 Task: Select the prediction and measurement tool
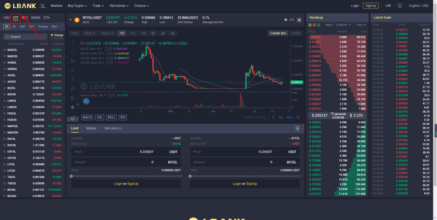72,98
